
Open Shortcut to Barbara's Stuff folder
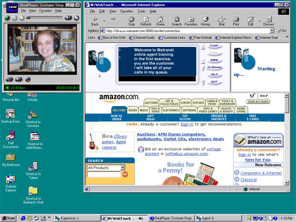(34, 195)
